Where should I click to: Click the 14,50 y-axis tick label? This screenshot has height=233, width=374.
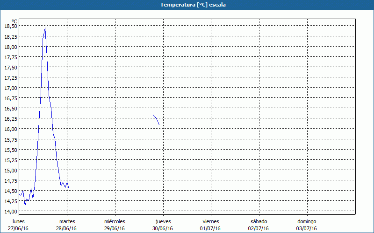tap(11, 191)
